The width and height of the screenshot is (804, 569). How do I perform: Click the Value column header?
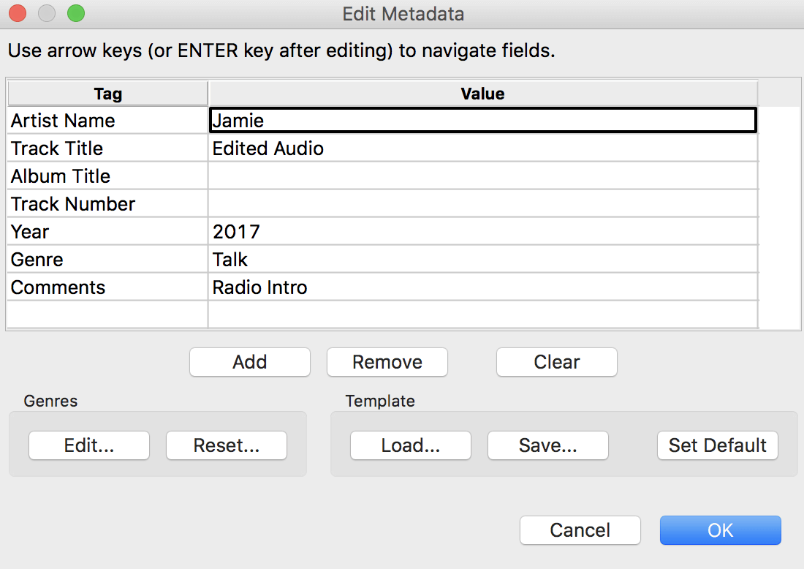pyautogui.click(x=482, y=94)
